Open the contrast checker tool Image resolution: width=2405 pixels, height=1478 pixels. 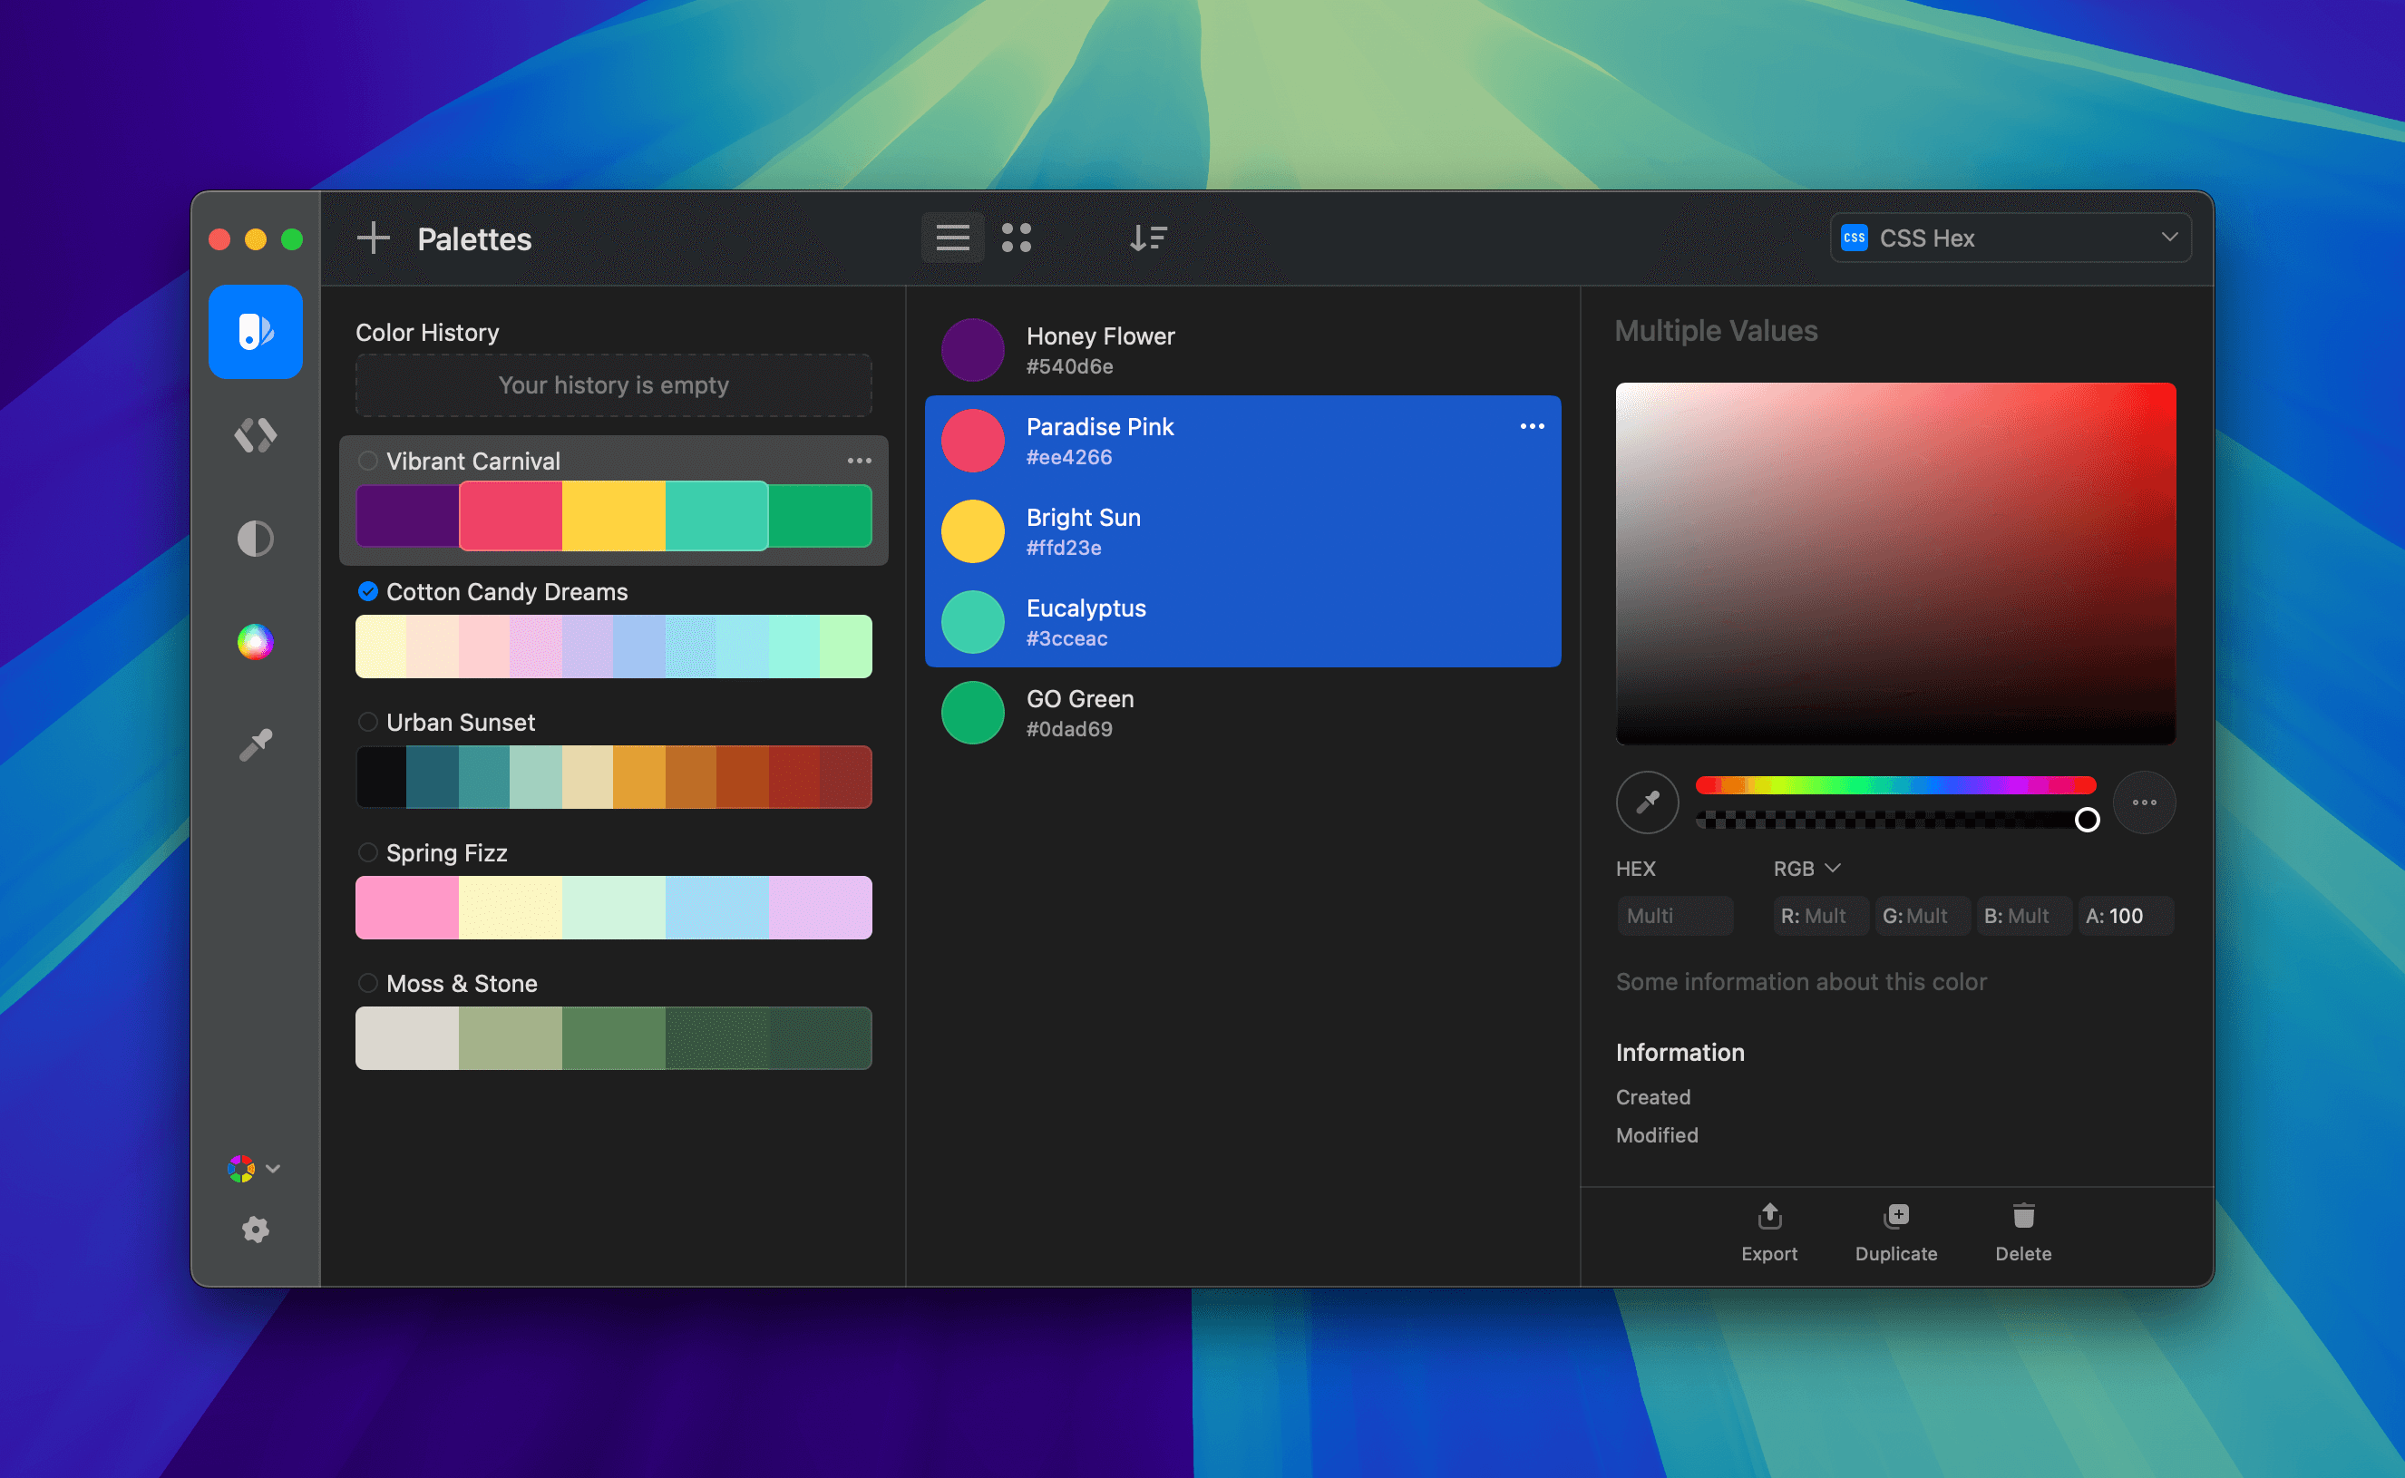255,539
